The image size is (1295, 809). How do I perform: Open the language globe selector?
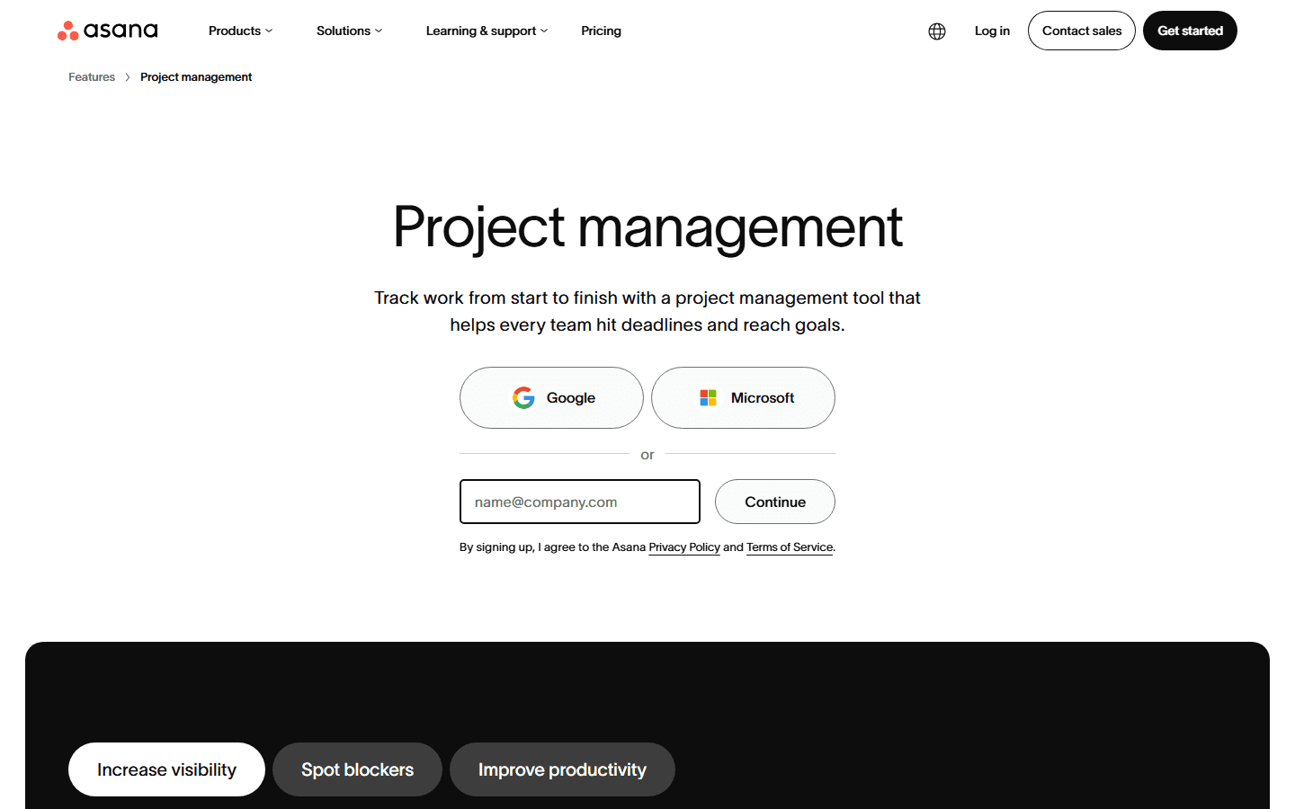pyautogui.click(x=937, y=31)
